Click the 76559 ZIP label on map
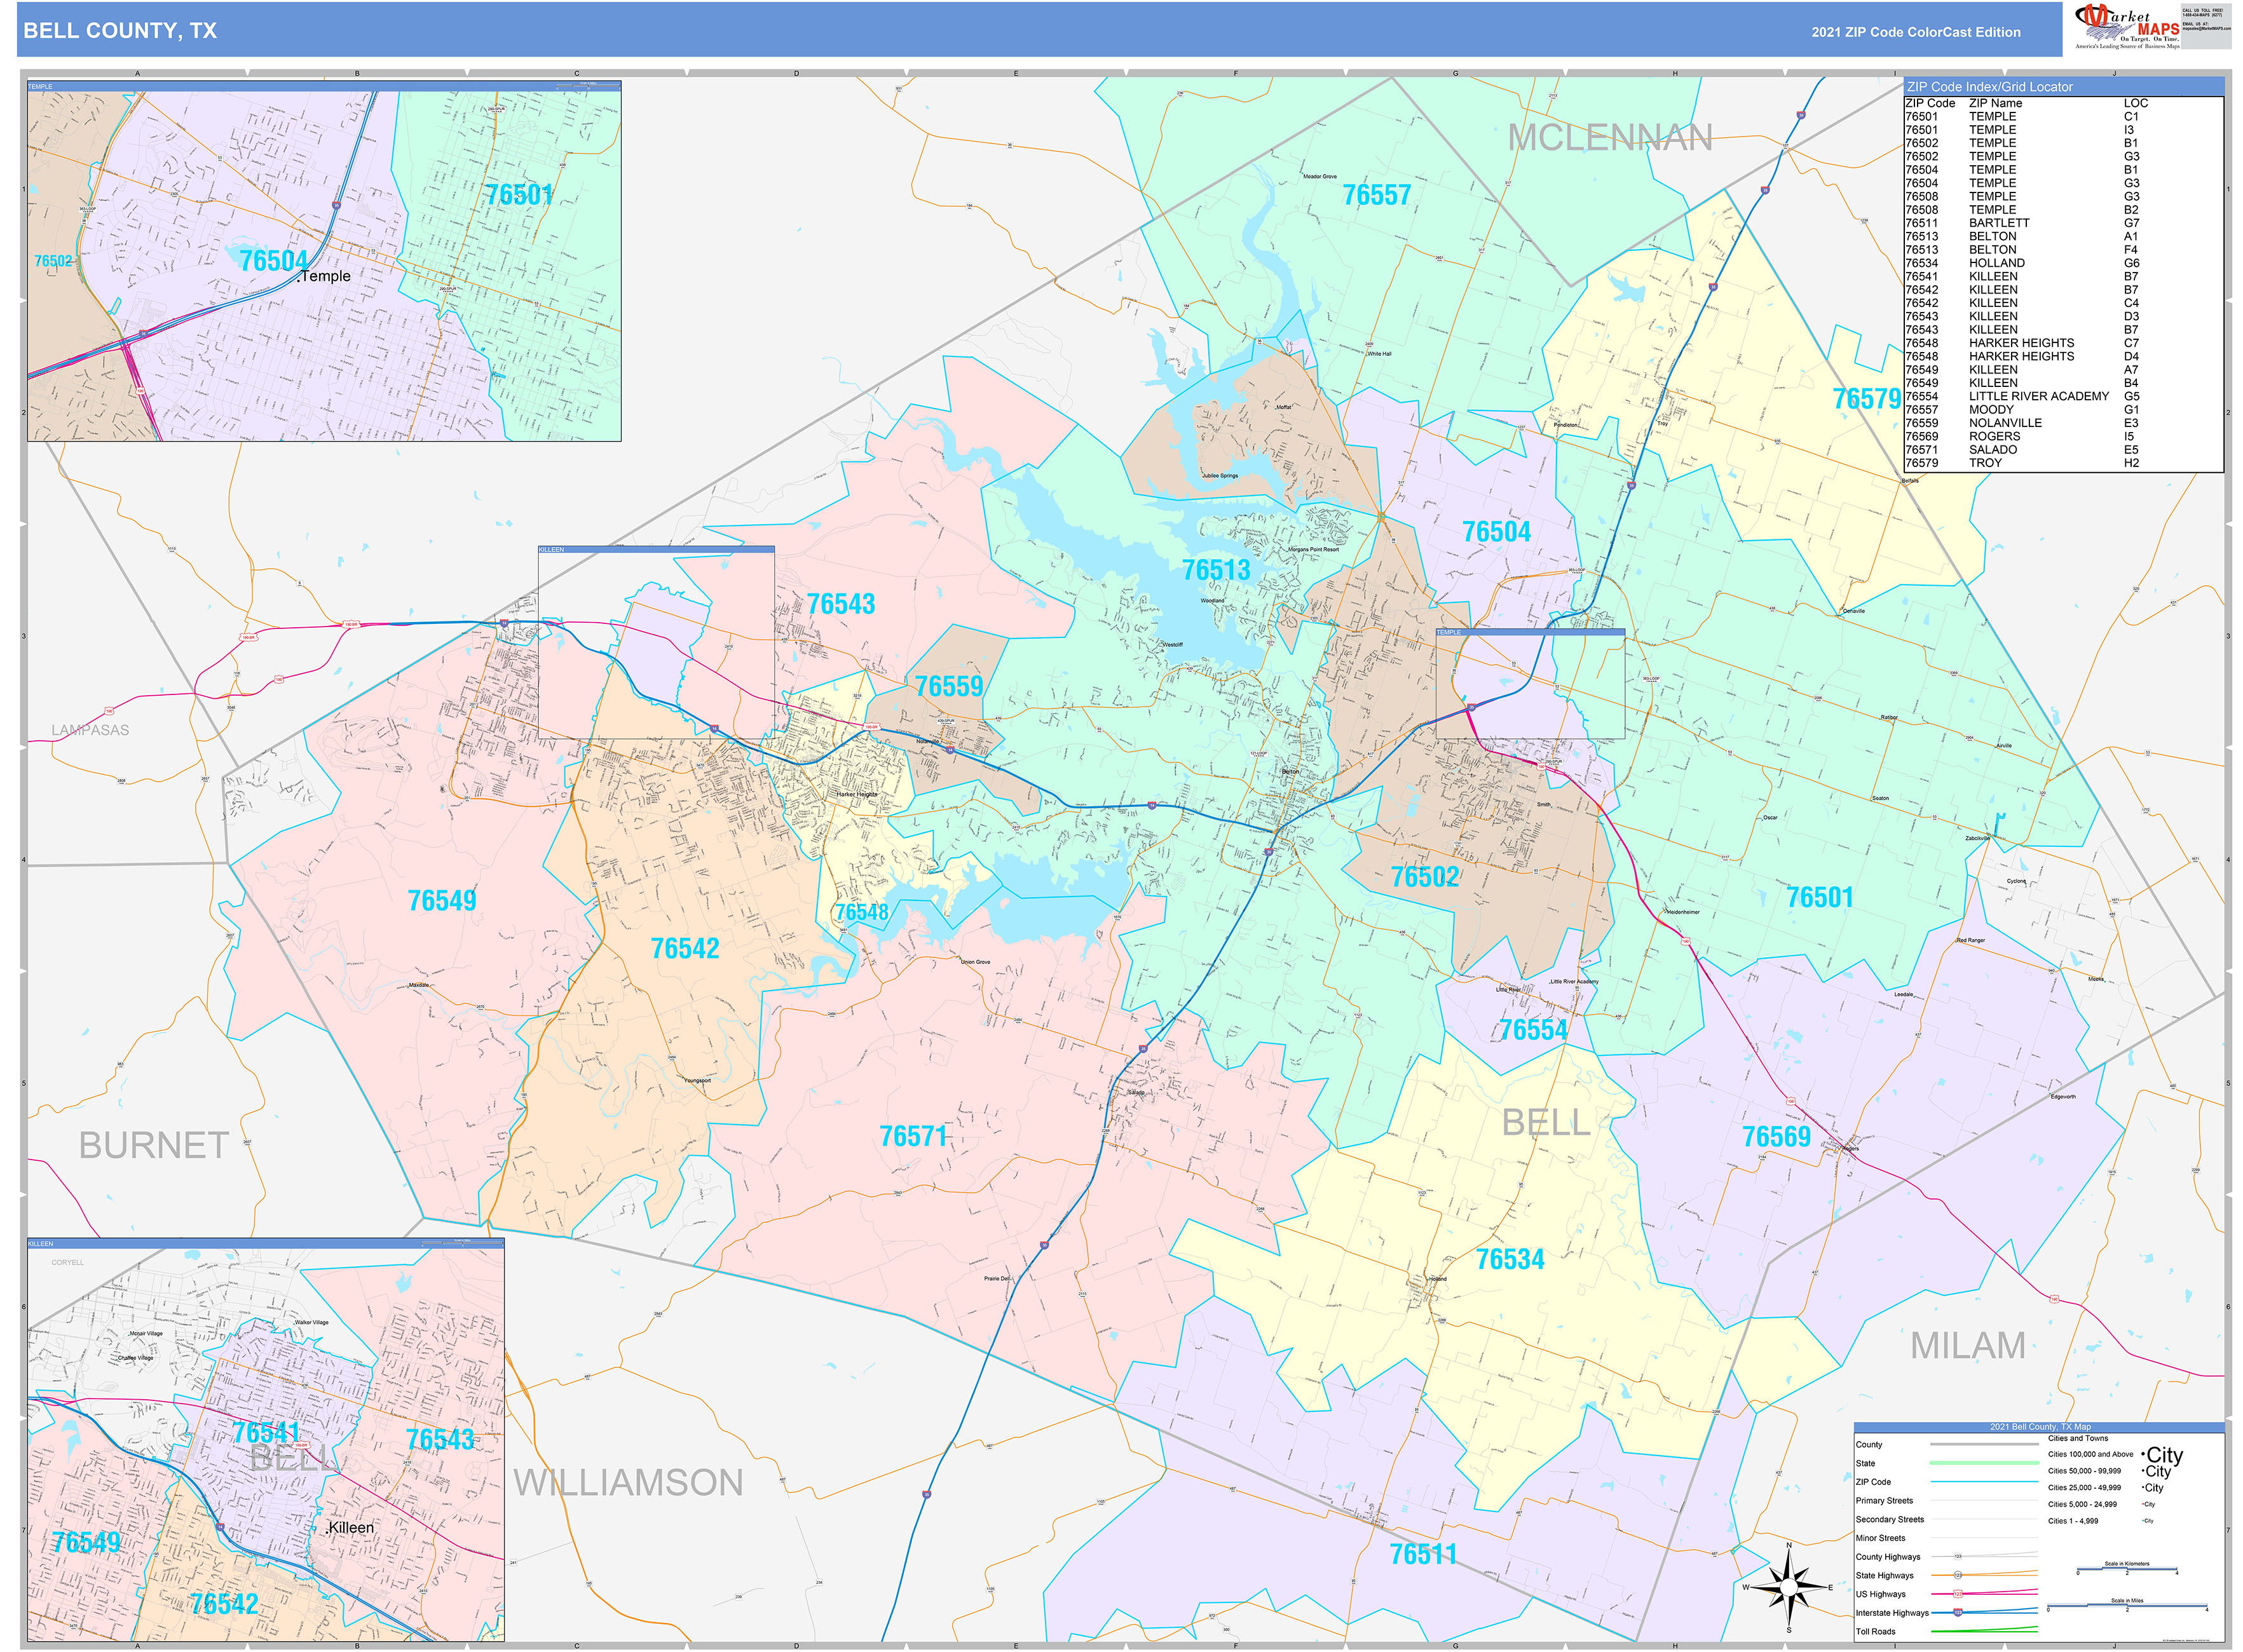The width and height of the screenshot is (2243, 1652). click(x=948, y=686)
